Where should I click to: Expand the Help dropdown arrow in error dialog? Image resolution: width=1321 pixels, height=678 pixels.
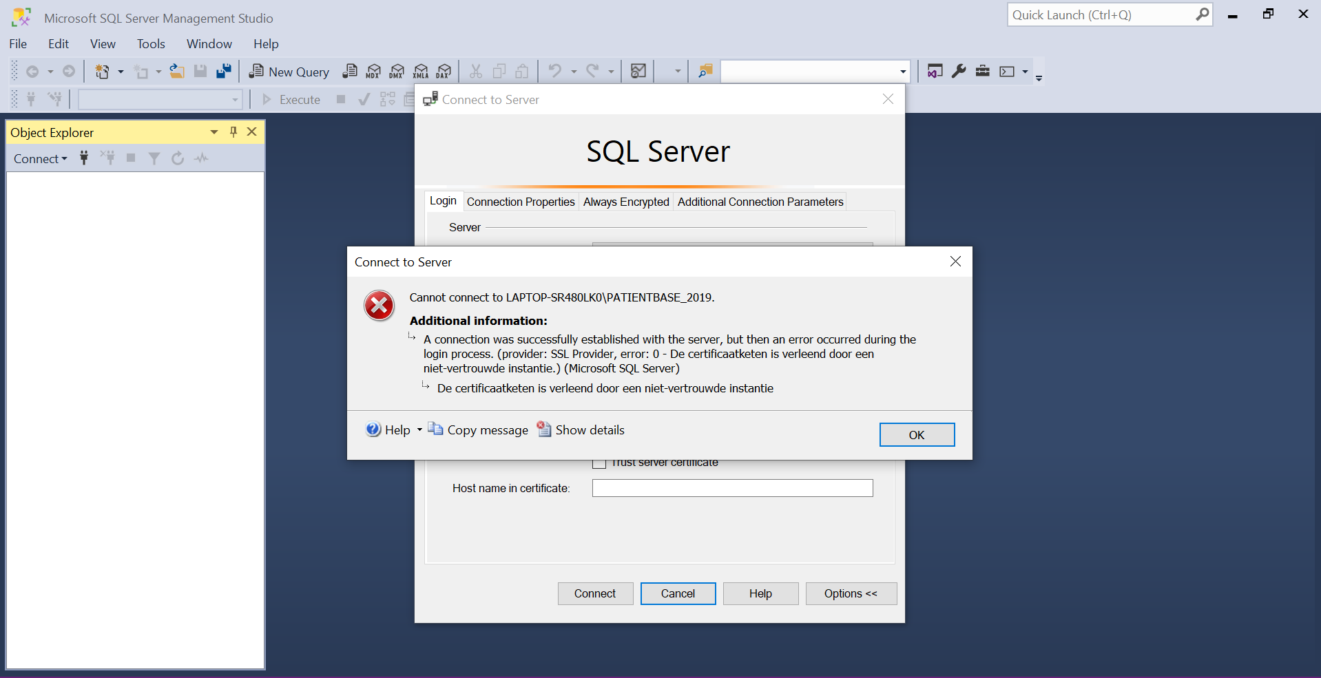[x=419, y=430]
